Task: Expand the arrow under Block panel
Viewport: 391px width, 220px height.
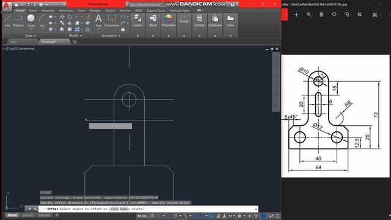Action: click(153, 36)
